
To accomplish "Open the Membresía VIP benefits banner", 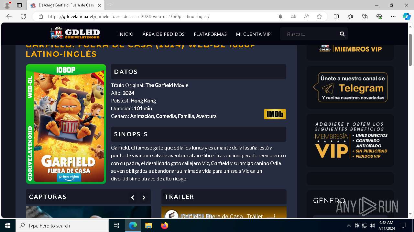I will tap(350, 140).
